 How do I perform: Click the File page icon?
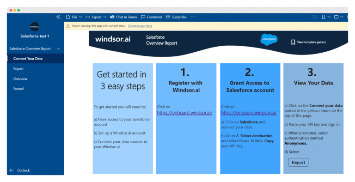tap(67, 17)
